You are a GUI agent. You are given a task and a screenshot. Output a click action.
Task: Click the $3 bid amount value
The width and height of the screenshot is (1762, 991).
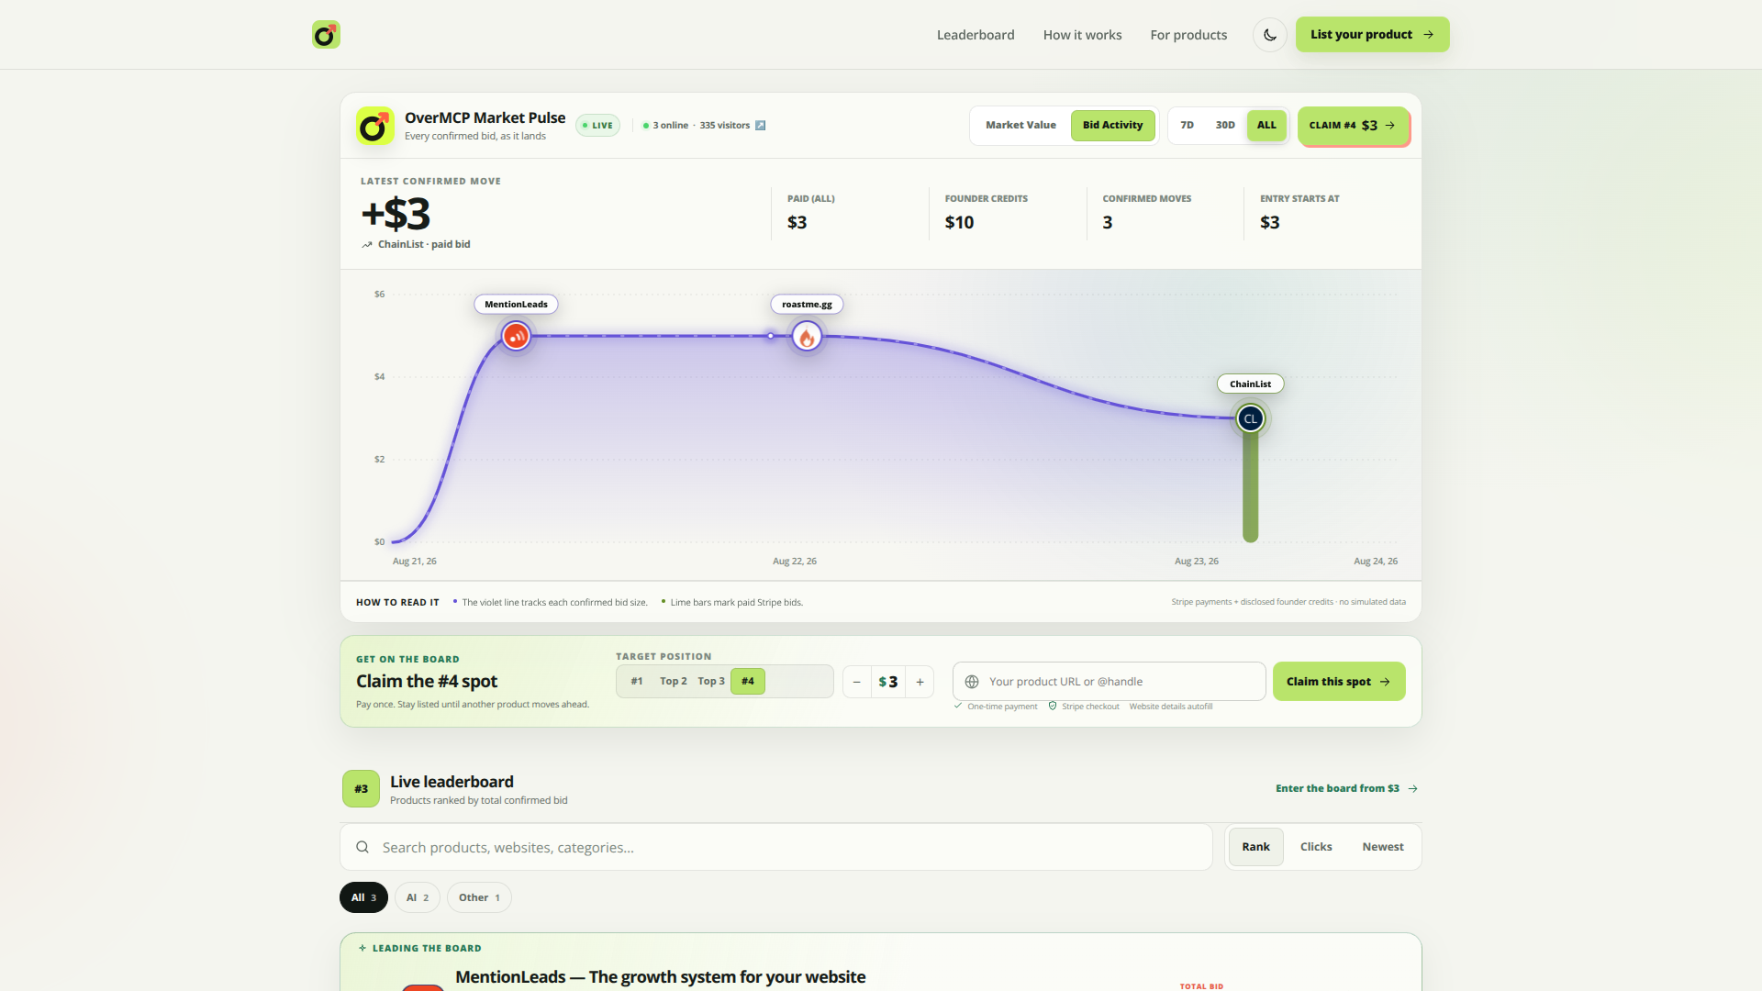(888, 682)
